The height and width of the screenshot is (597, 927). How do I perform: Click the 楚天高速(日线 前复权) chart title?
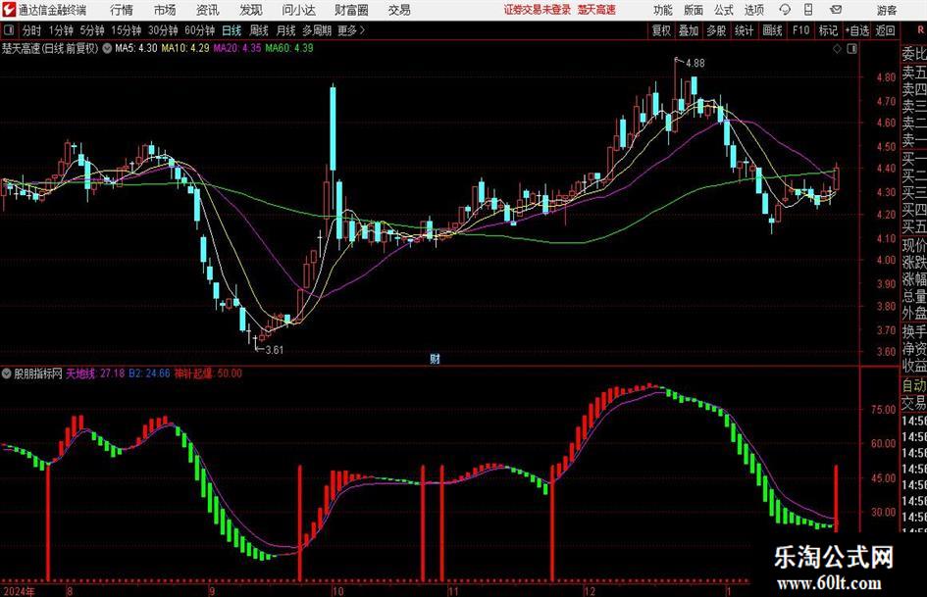[x=50, y=48]
